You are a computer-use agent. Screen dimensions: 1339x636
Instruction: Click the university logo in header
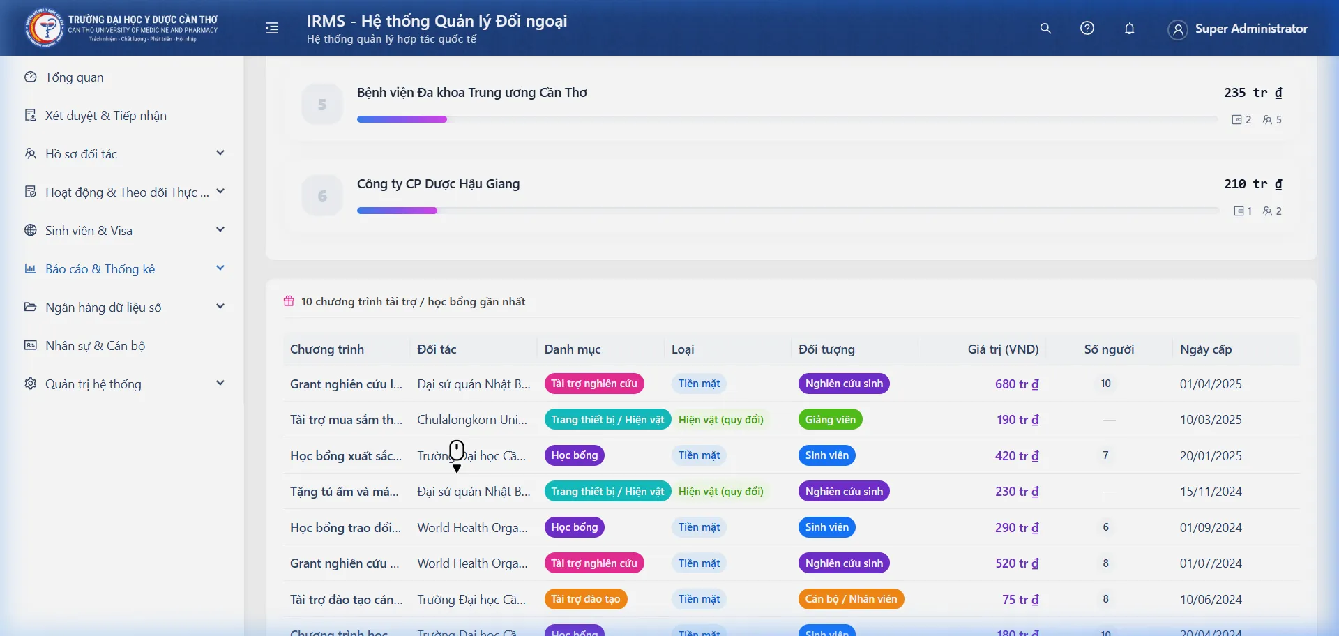(x=45, y=28)
